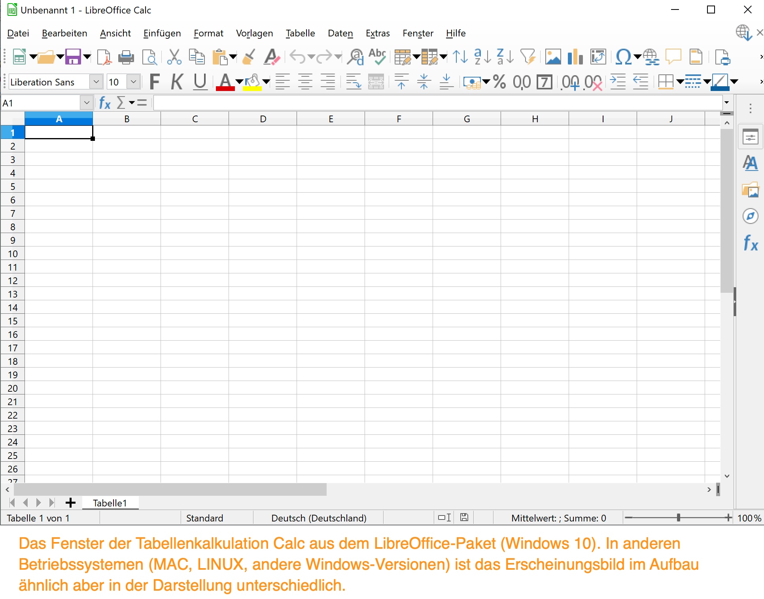Click into the formula input field
This screenshot has height=599, width=764.
[438, 103]
